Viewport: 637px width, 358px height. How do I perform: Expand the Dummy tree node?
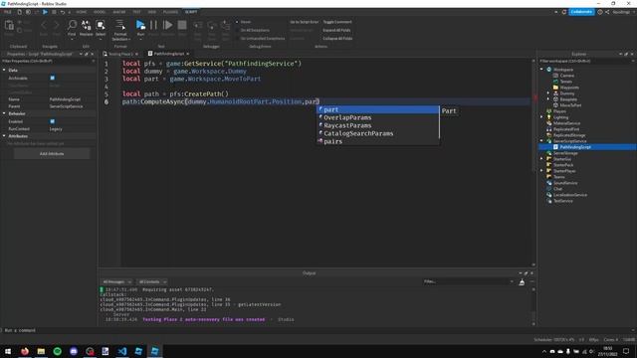pyautogui.click(x=548, y=93)
